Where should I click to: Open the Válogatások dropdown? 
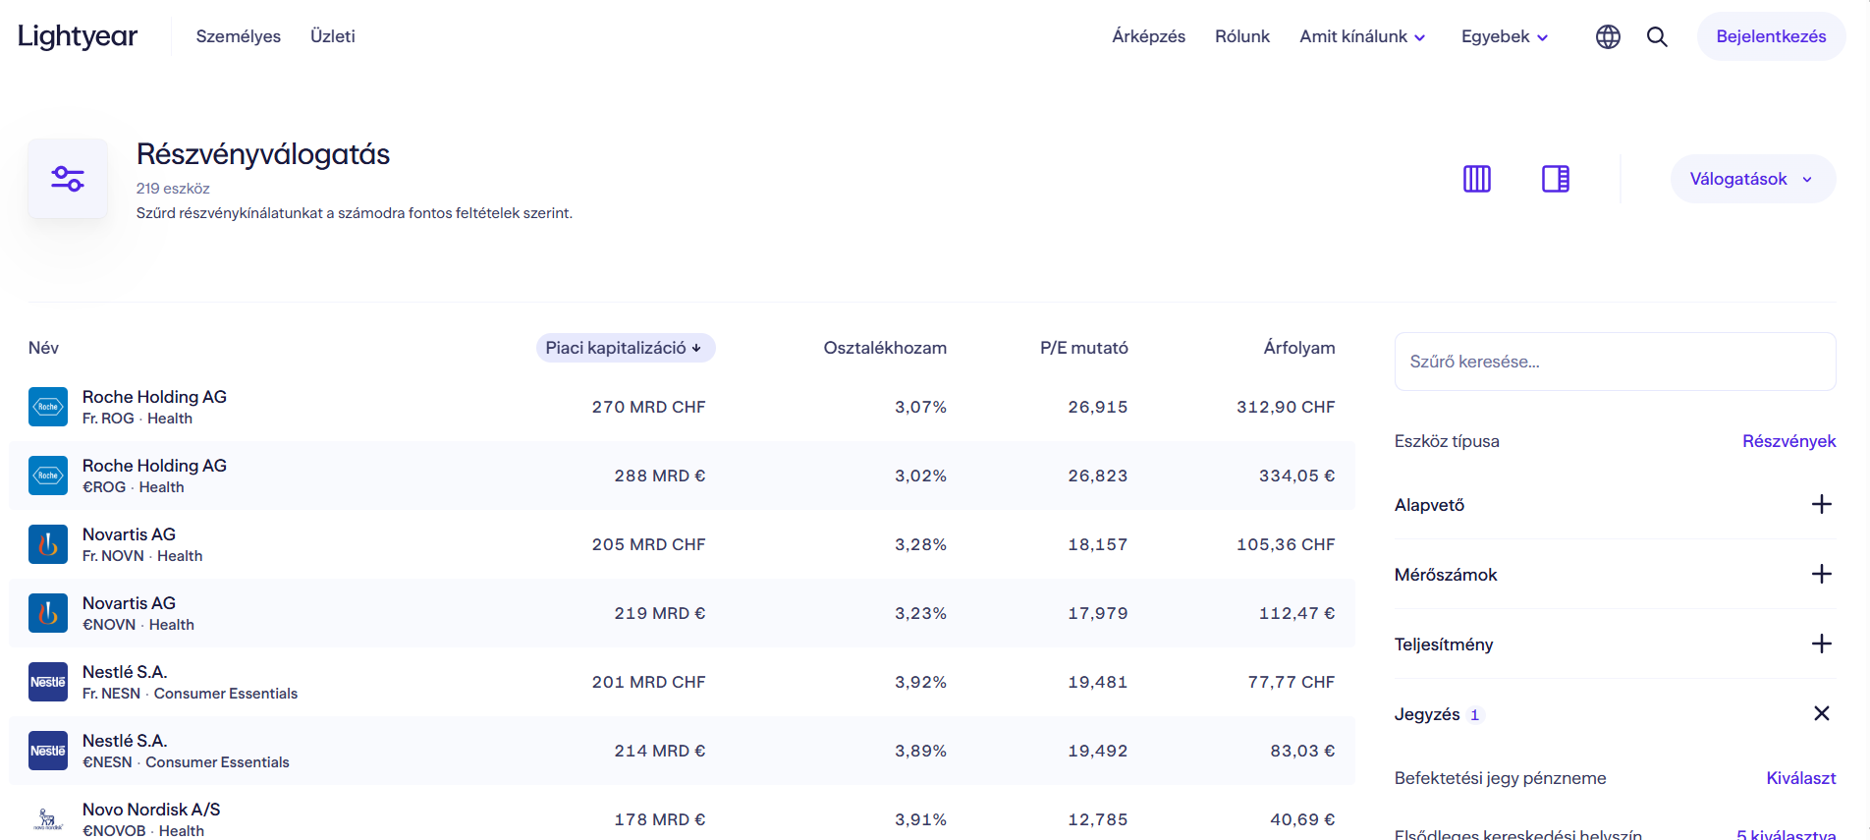(1752, 179)
